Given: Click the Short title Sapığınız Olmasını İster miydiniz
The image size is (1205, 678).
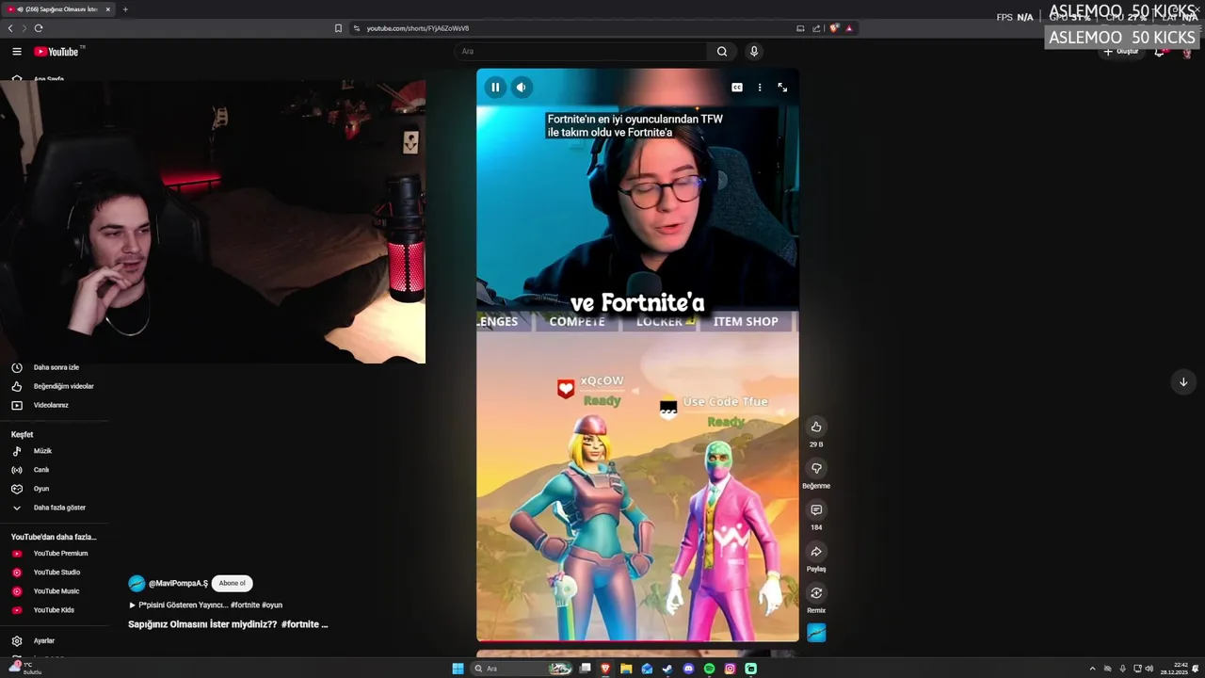Looking at the screenshot, I should click(x=228, y=624).
